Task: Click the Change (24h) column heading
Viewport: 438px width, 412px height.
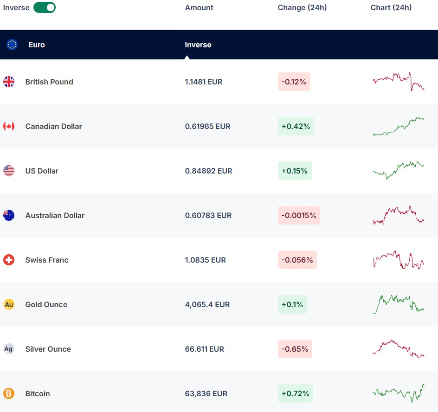Action: [302, 7]
